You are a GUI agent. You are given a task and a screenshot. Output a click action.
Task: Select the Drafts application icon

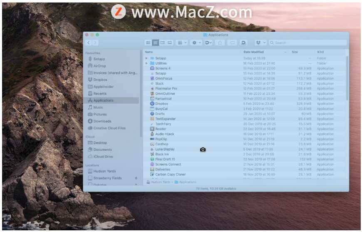(152, 114)
